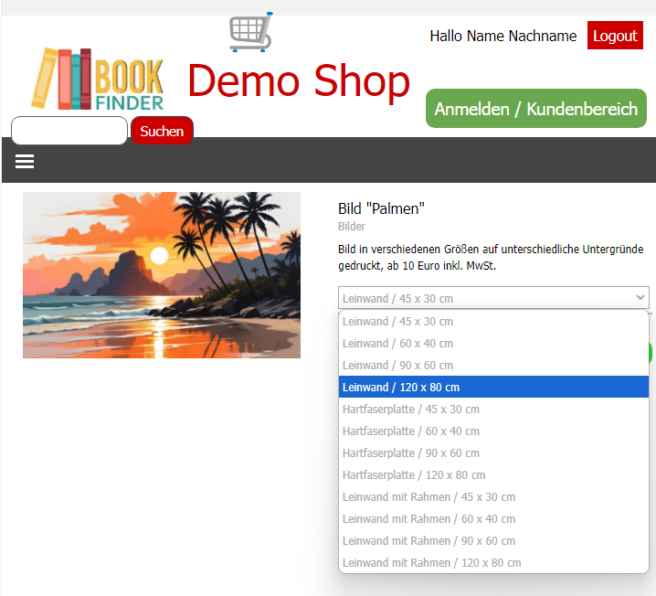This screenshot has height=596, width=656.
Task: Select Leinwand mit Rahmen / 45 x 30 cm
Action: pos(493,496)
